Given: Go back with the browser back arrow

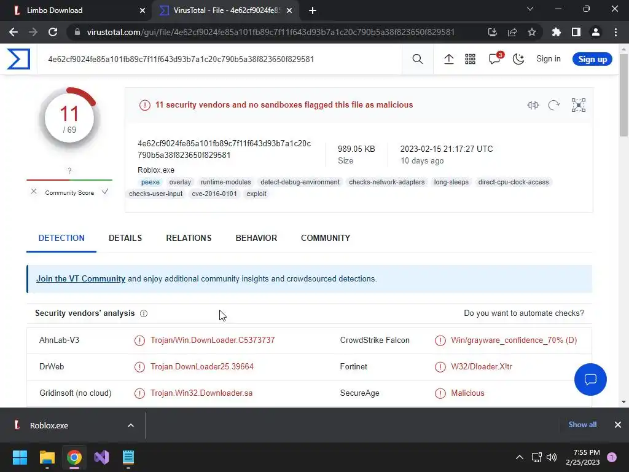Looking at the screenshot, I should click(x=14, y=32).
